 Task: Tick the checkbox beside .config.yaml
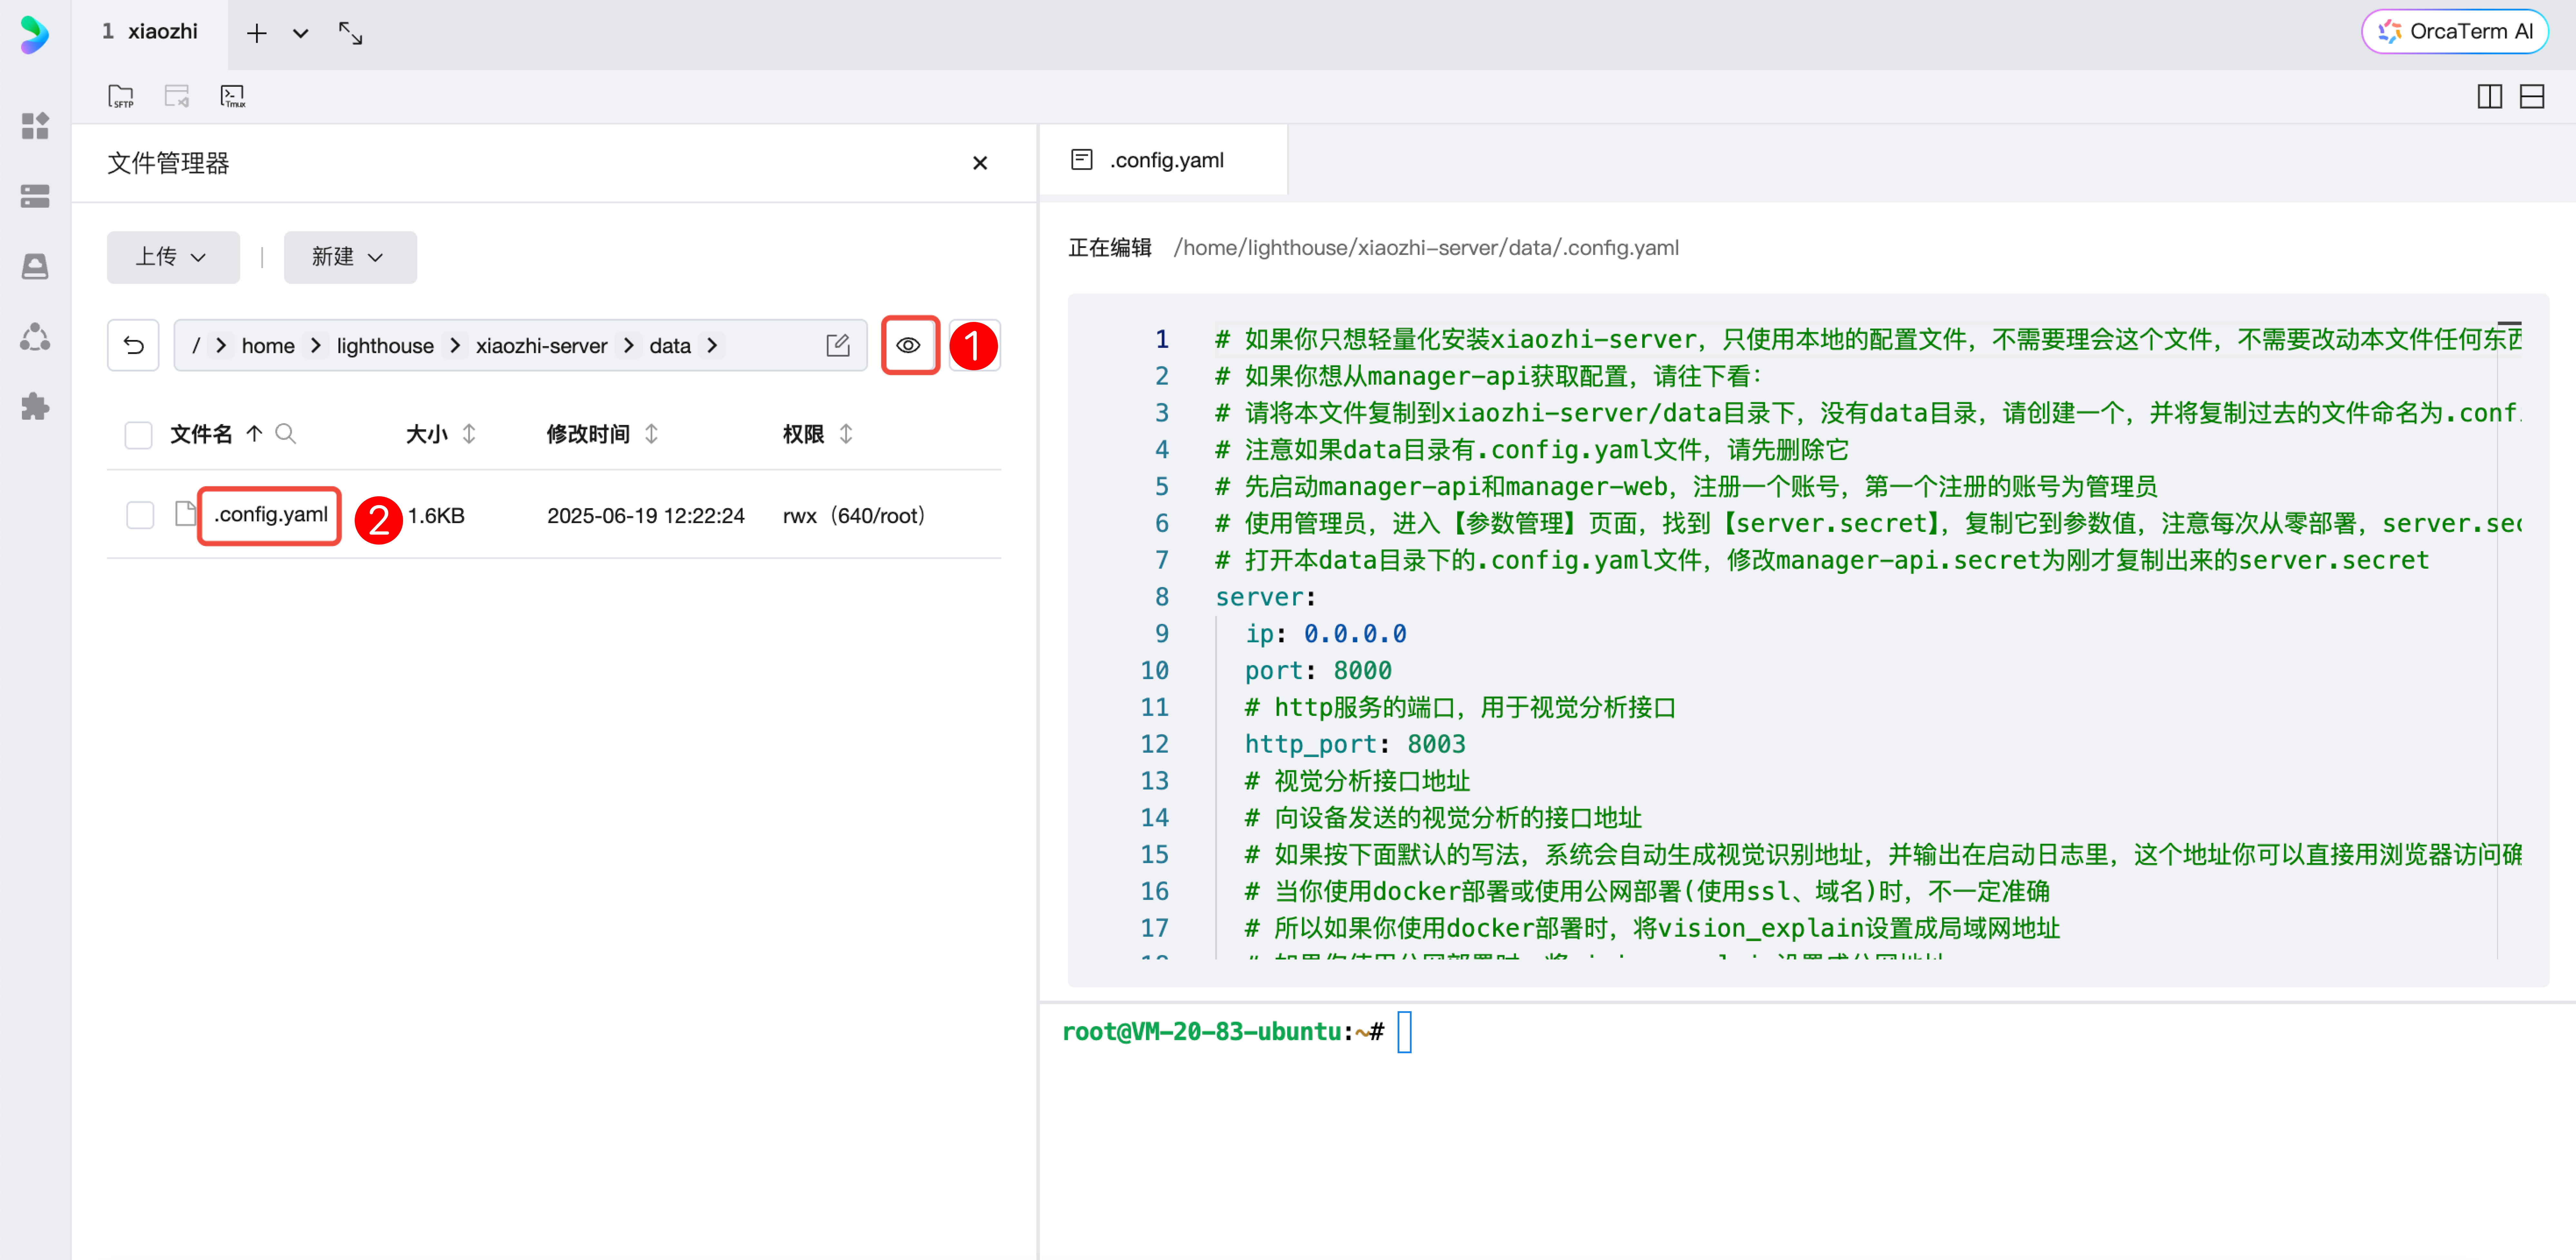(x=140, y=516)
